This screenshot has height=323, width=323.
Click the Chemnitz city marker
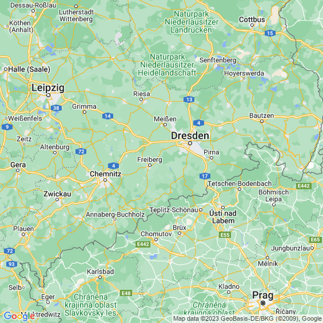[105, 180]
